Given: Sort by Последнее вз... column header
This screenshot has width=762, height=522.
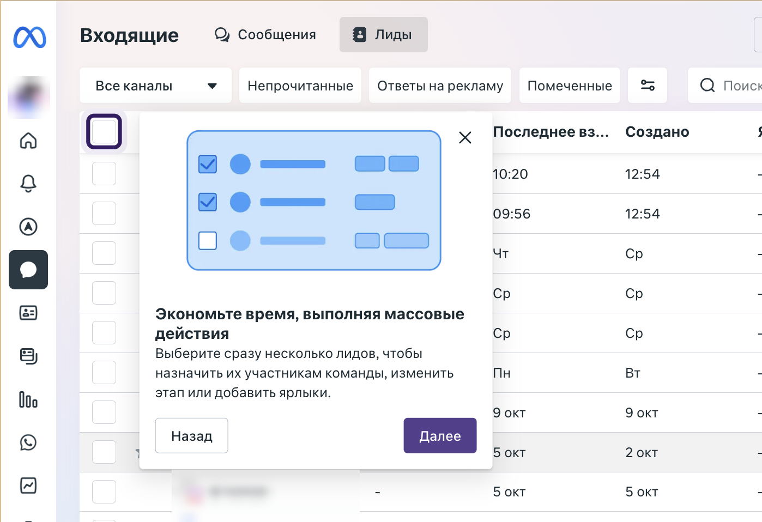Looking at the screenshot, I should pyautogui.click(x=551, y=132).
